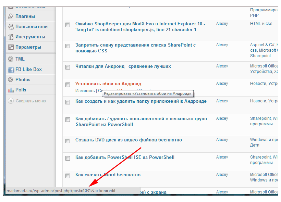Open post Создать DVD диск из видео файлов
This screenshot has height=202, width=281.
[x=129, y=140]
